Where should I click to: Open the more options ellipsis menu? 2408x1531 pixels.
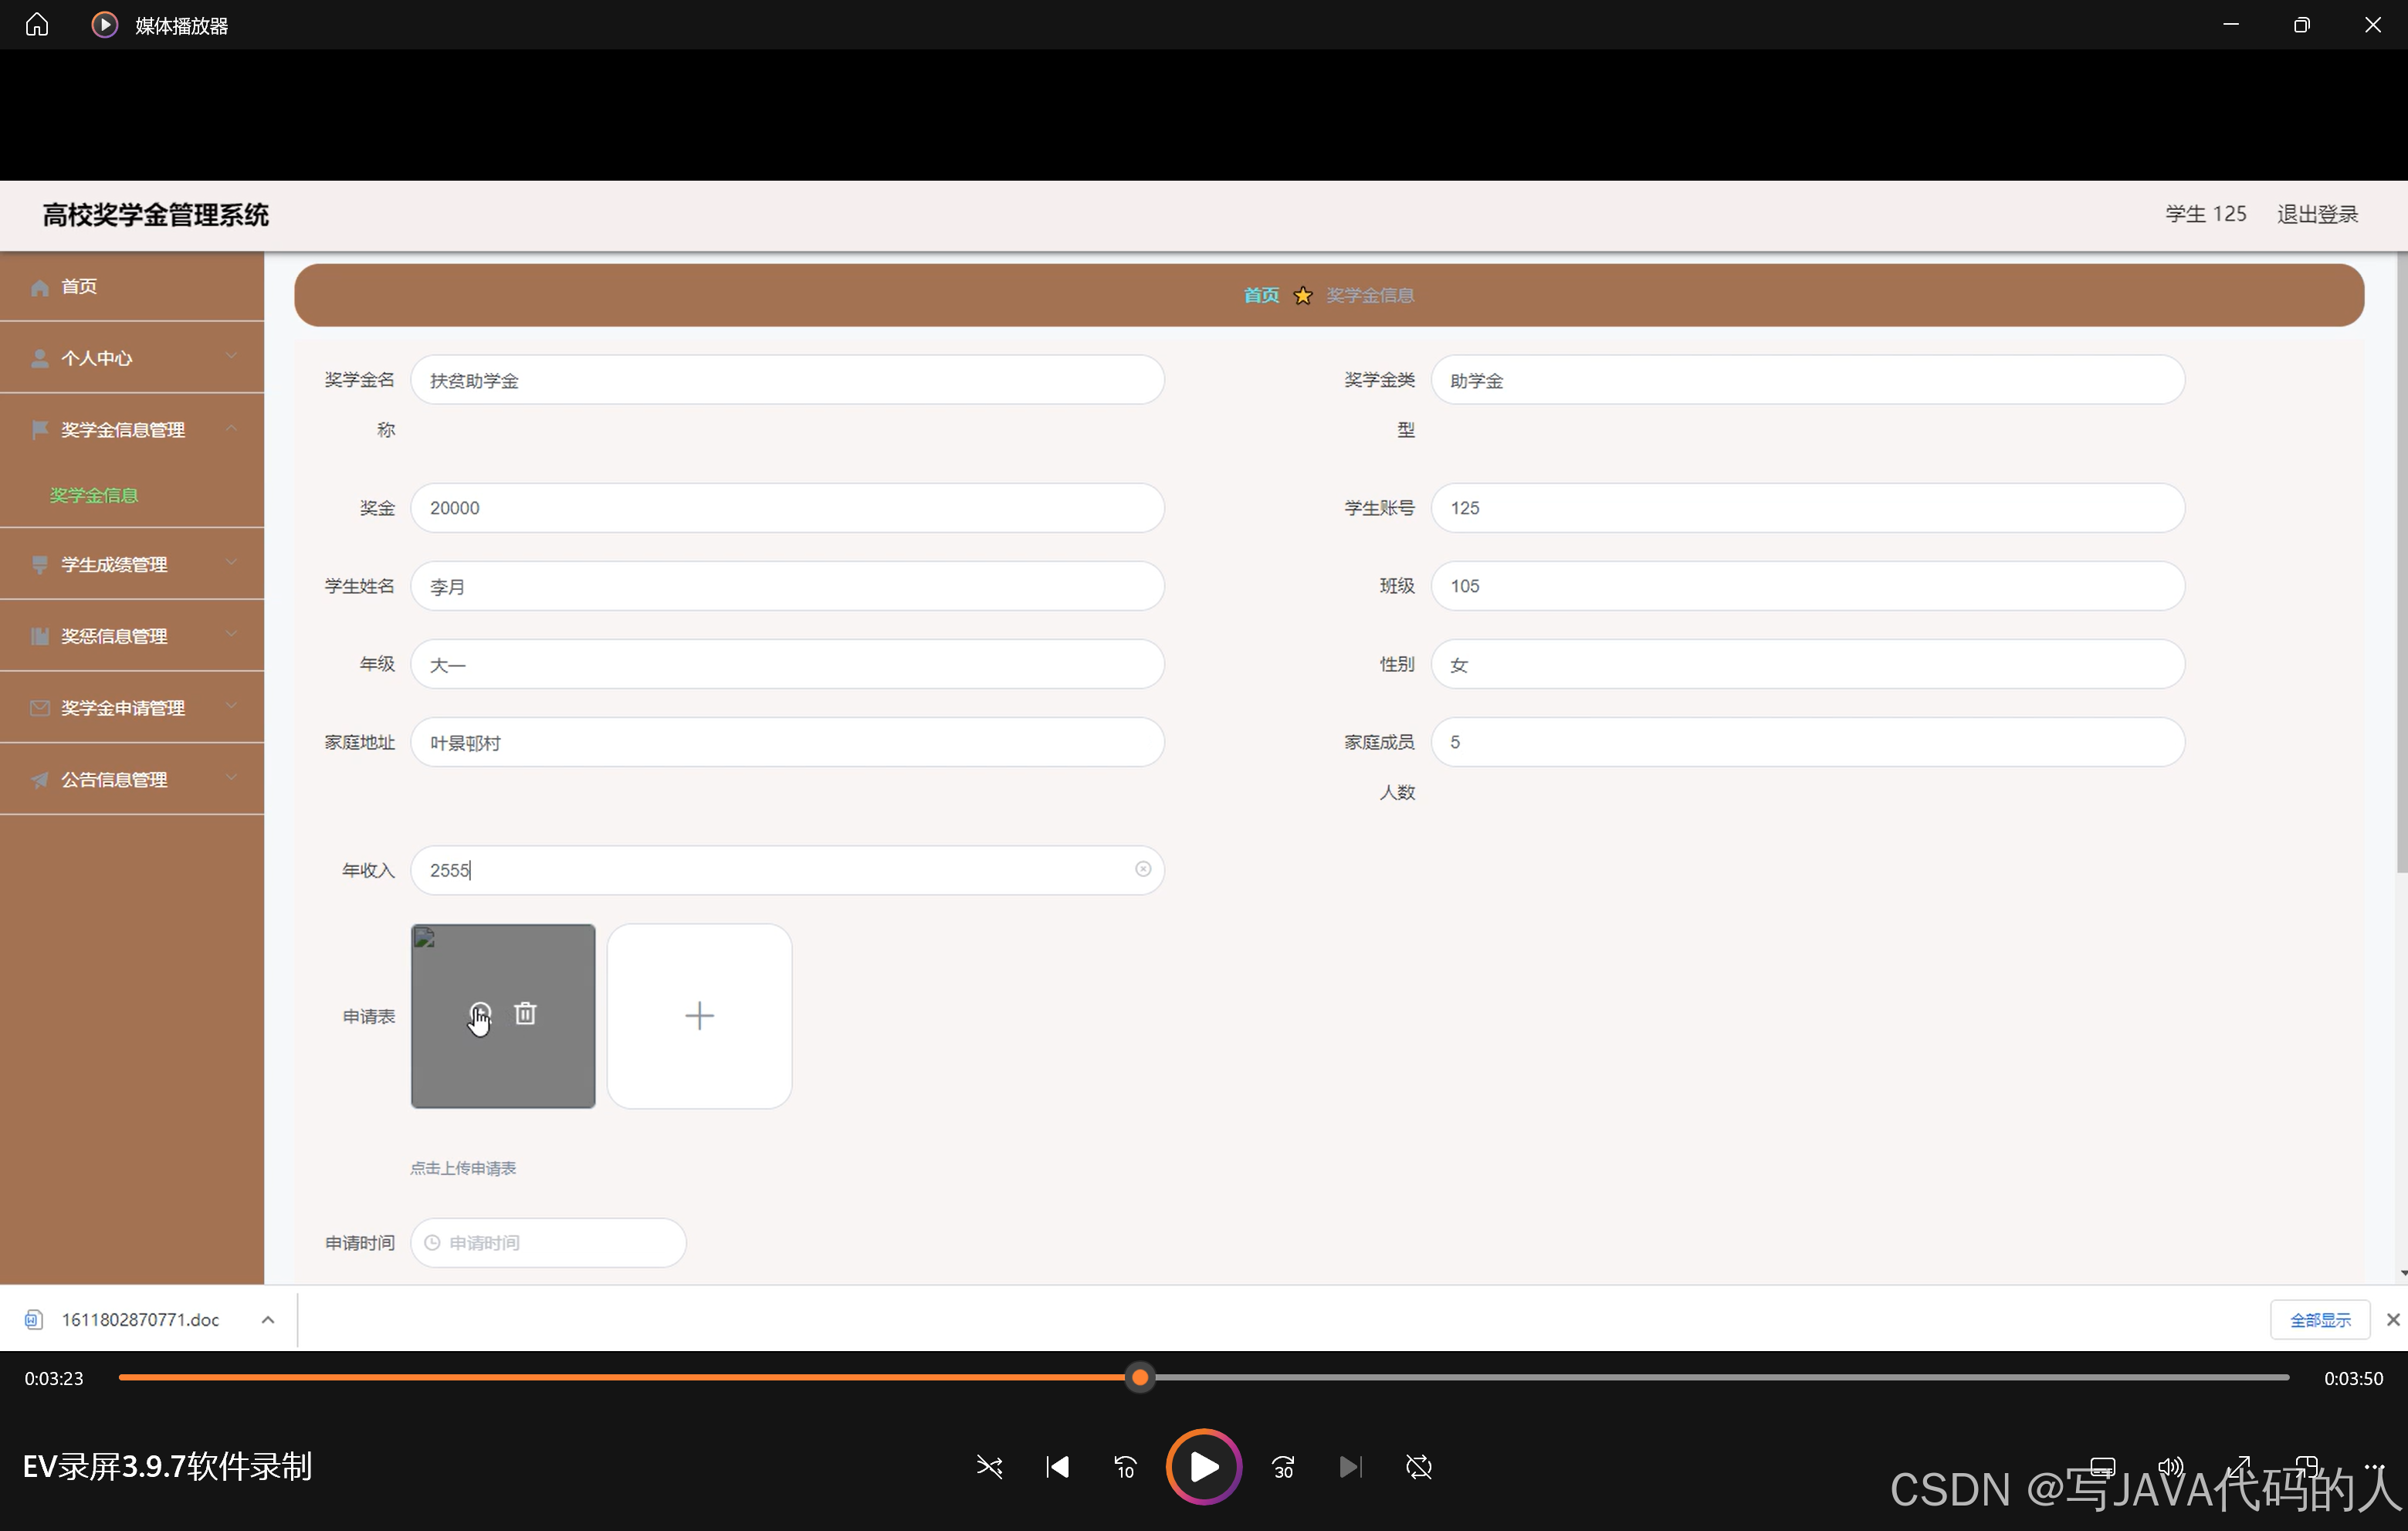2374,1467
